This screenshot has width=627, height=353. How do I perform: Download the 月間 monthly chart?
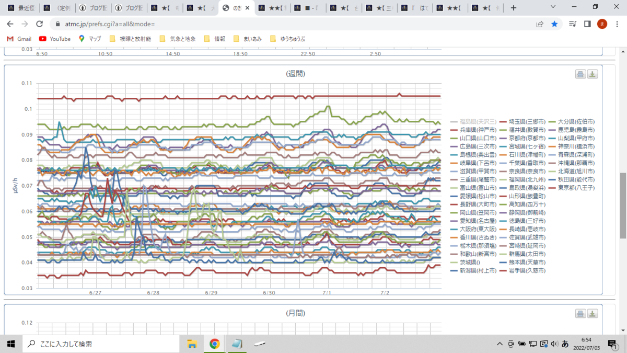pos(593,314)
